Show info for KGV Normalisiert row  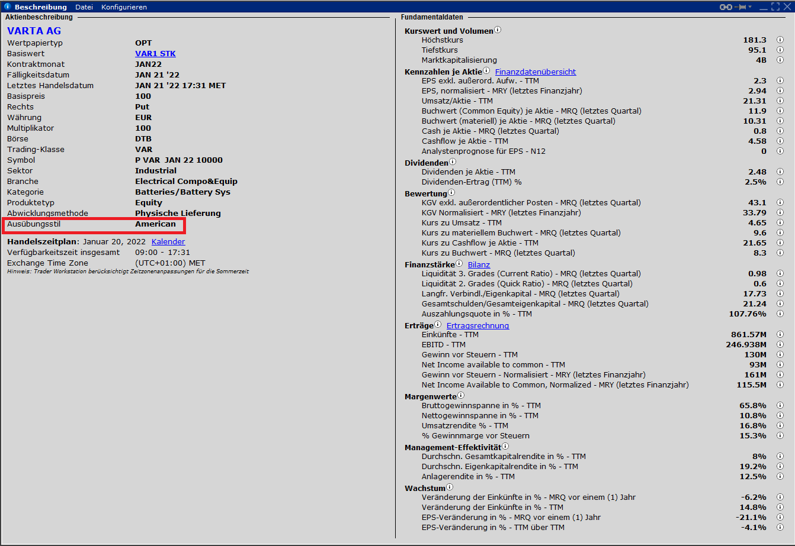[x=780, y=213]
